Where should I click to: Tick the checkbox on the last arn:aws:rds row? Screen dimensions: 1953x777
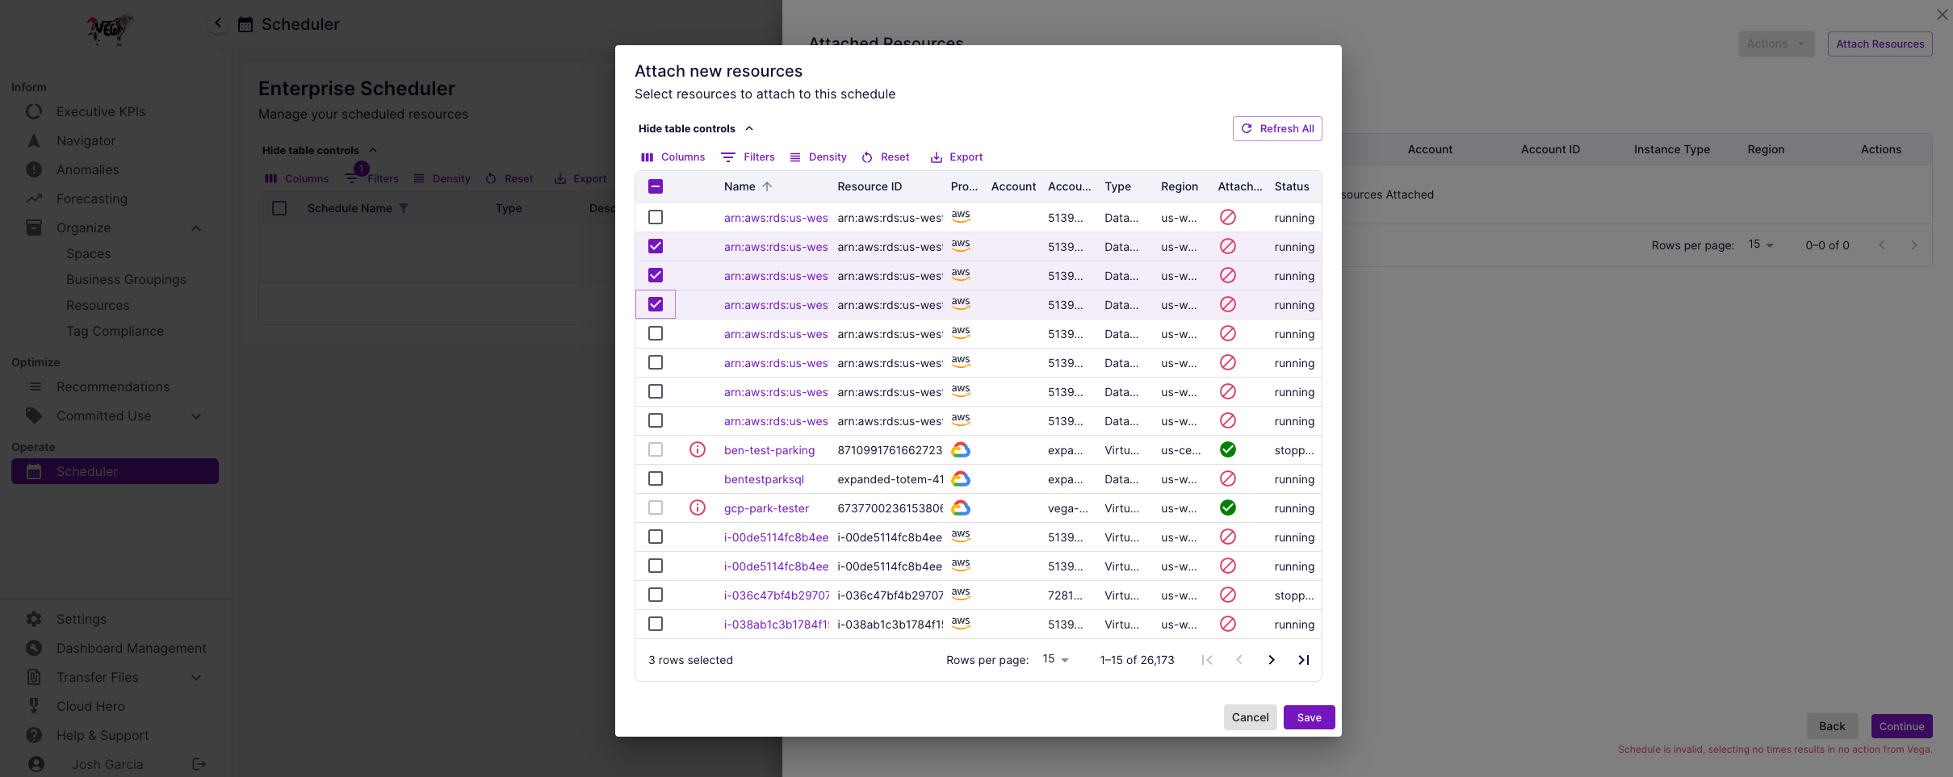656,421
